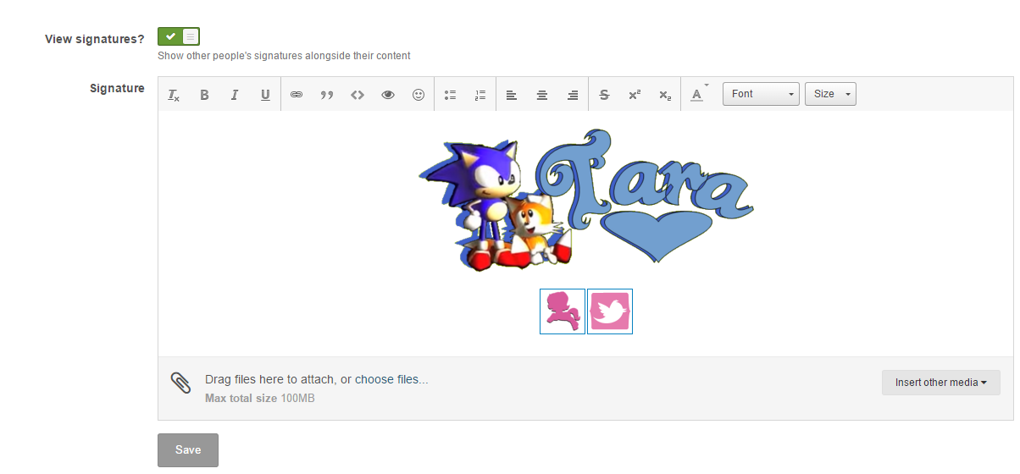Insert a link with the chain icon
The width and height of the screenshot is (1020, 474).
[297, 95]
